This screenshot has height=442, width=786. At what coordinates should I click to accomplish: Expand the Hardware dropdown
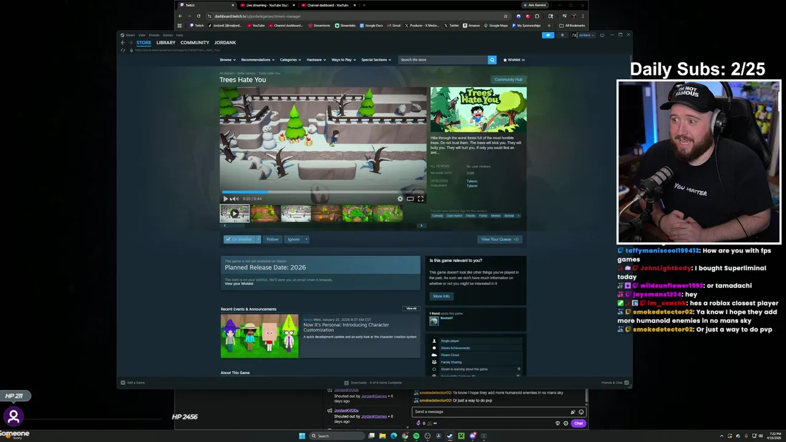coord(316,60)
